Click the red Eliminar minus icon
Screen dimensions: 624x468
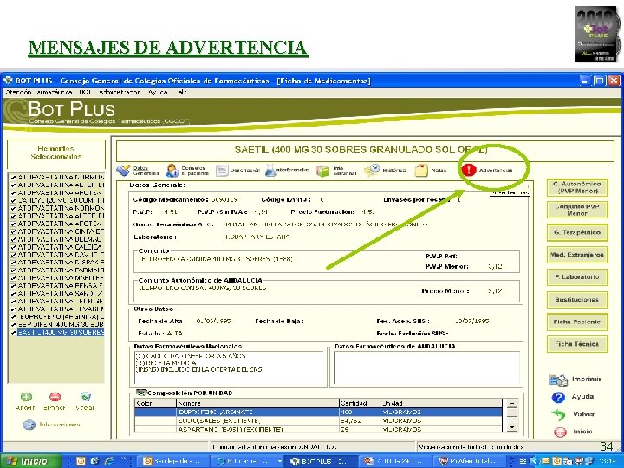tap(55, 397)
